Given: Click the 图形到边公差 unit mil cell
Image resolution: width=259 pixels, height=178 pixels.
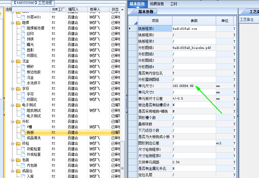Looking at the screenshot, I should 225,143.
